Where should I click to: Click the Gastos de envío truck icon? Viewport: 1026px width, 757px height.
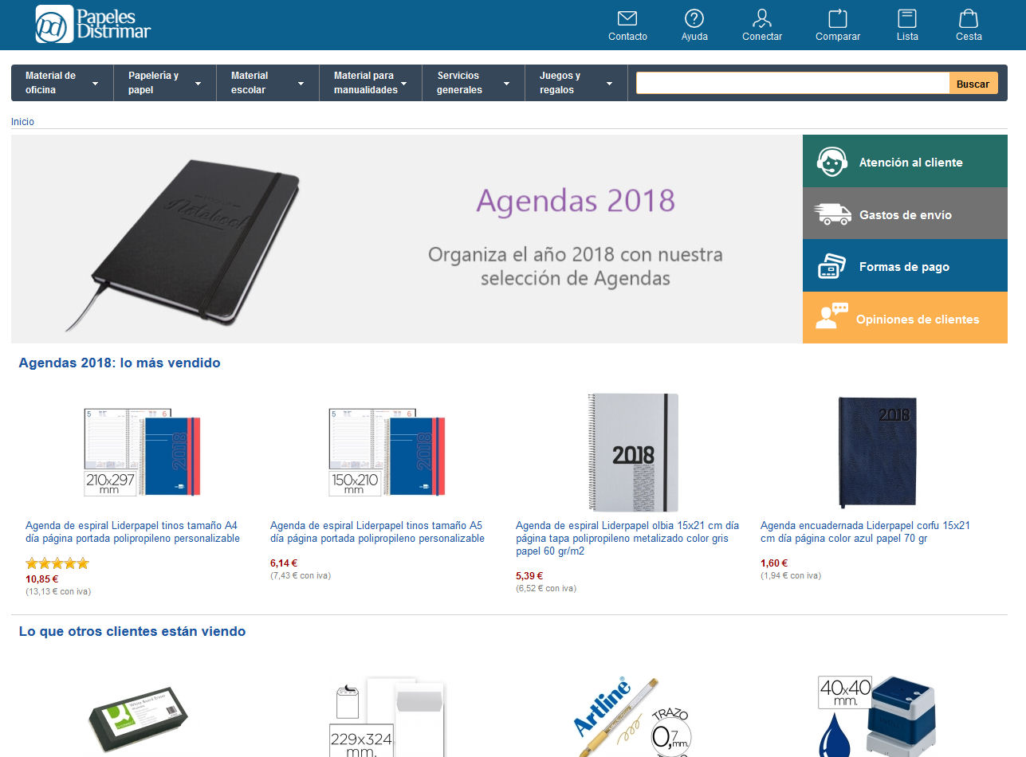coord(832,214)
